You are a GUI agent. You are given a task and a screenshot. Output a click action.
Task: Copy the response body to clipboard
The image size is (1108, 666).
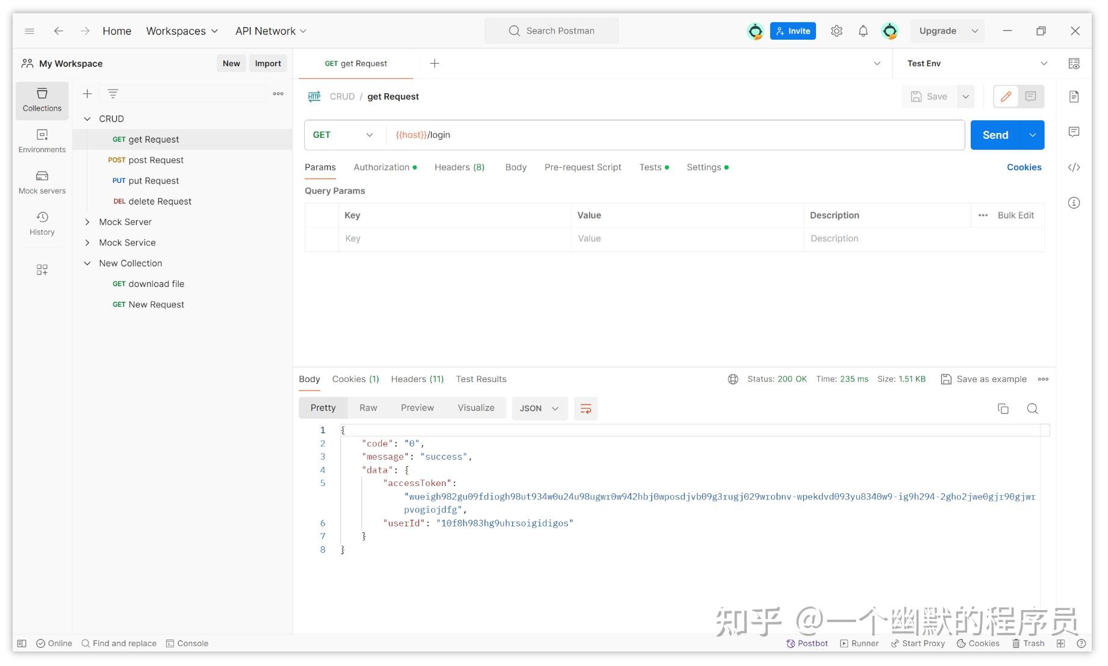(x=1003, y=409)
